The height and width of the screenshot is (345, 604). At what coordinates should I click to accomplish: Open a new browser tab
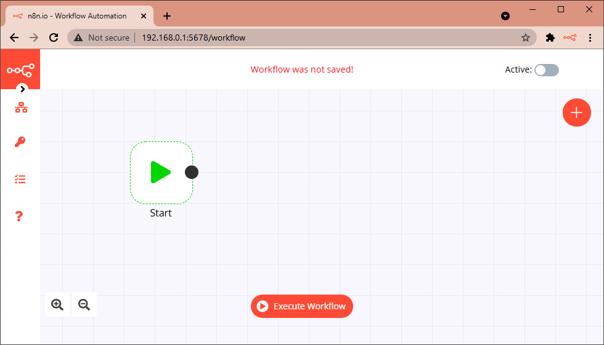tap(167, 16)
